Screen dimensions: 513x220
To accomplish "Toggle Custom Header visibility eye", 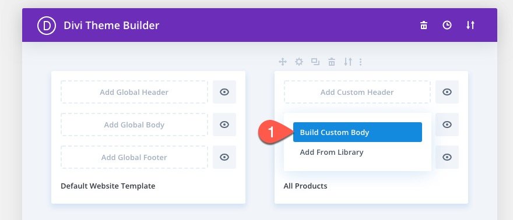I will (447, 92).
